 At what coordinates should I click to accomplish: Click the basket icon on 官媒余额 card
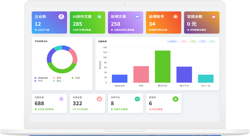(x=214, y=16)
